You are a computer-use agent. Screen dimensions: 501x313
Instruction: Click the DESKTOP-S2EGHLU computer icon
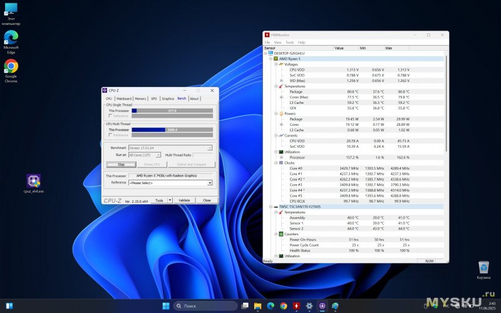coord(271,53)
